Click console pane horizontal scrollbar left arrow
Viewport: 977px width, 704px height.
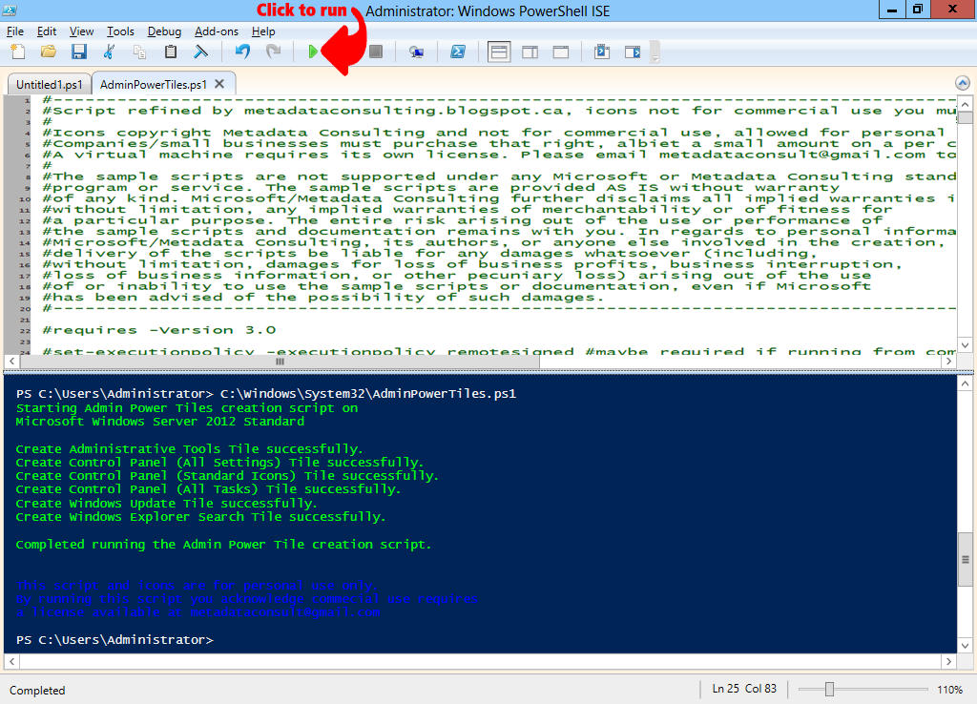point(11,661)
